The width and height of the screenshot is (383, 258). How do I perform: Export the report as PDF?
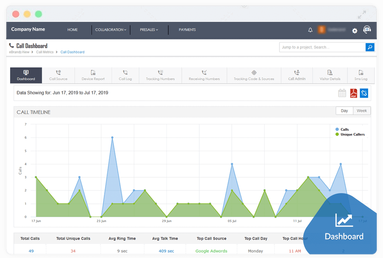353,93
